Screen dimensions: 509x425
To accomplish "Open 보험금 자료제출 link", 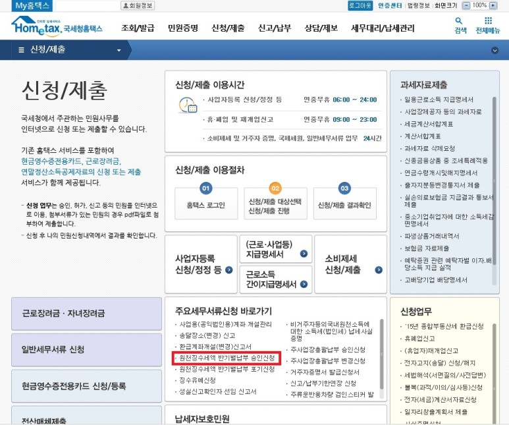I will tap(427, 248).
